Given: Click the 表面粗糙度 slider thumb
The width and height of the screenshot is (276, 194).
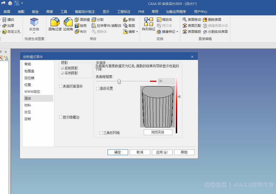Looking at the screenshot, I should (x=119, y=81).
